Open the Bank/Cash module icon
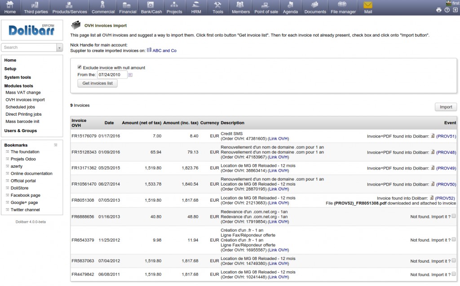Screen dimensions: 460x286 click(151, 5)
